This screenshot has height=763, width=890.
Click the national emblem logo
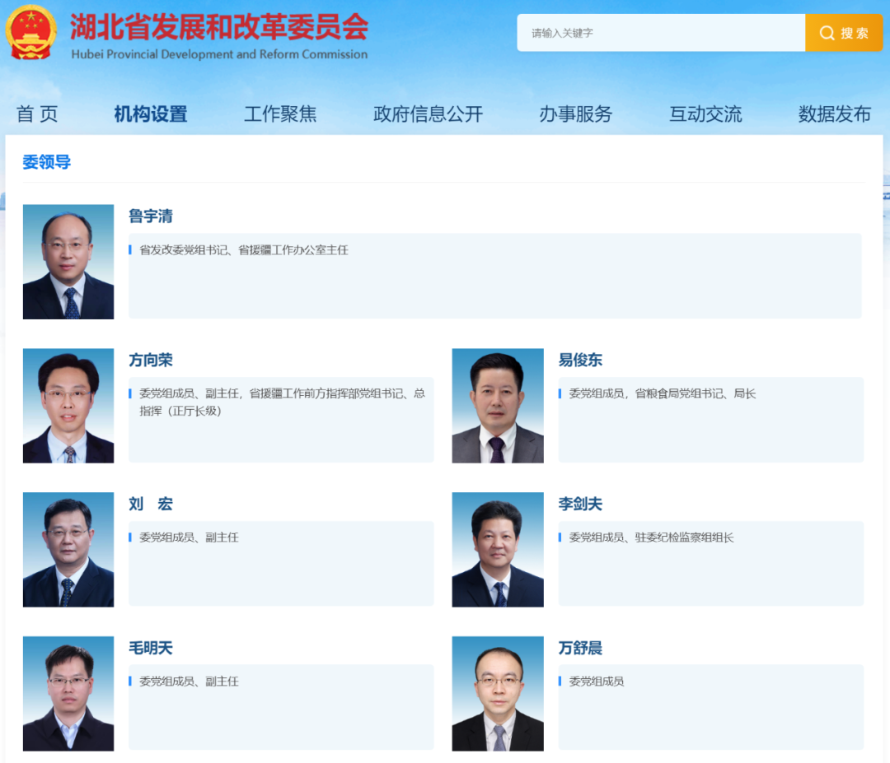(30, 32)
